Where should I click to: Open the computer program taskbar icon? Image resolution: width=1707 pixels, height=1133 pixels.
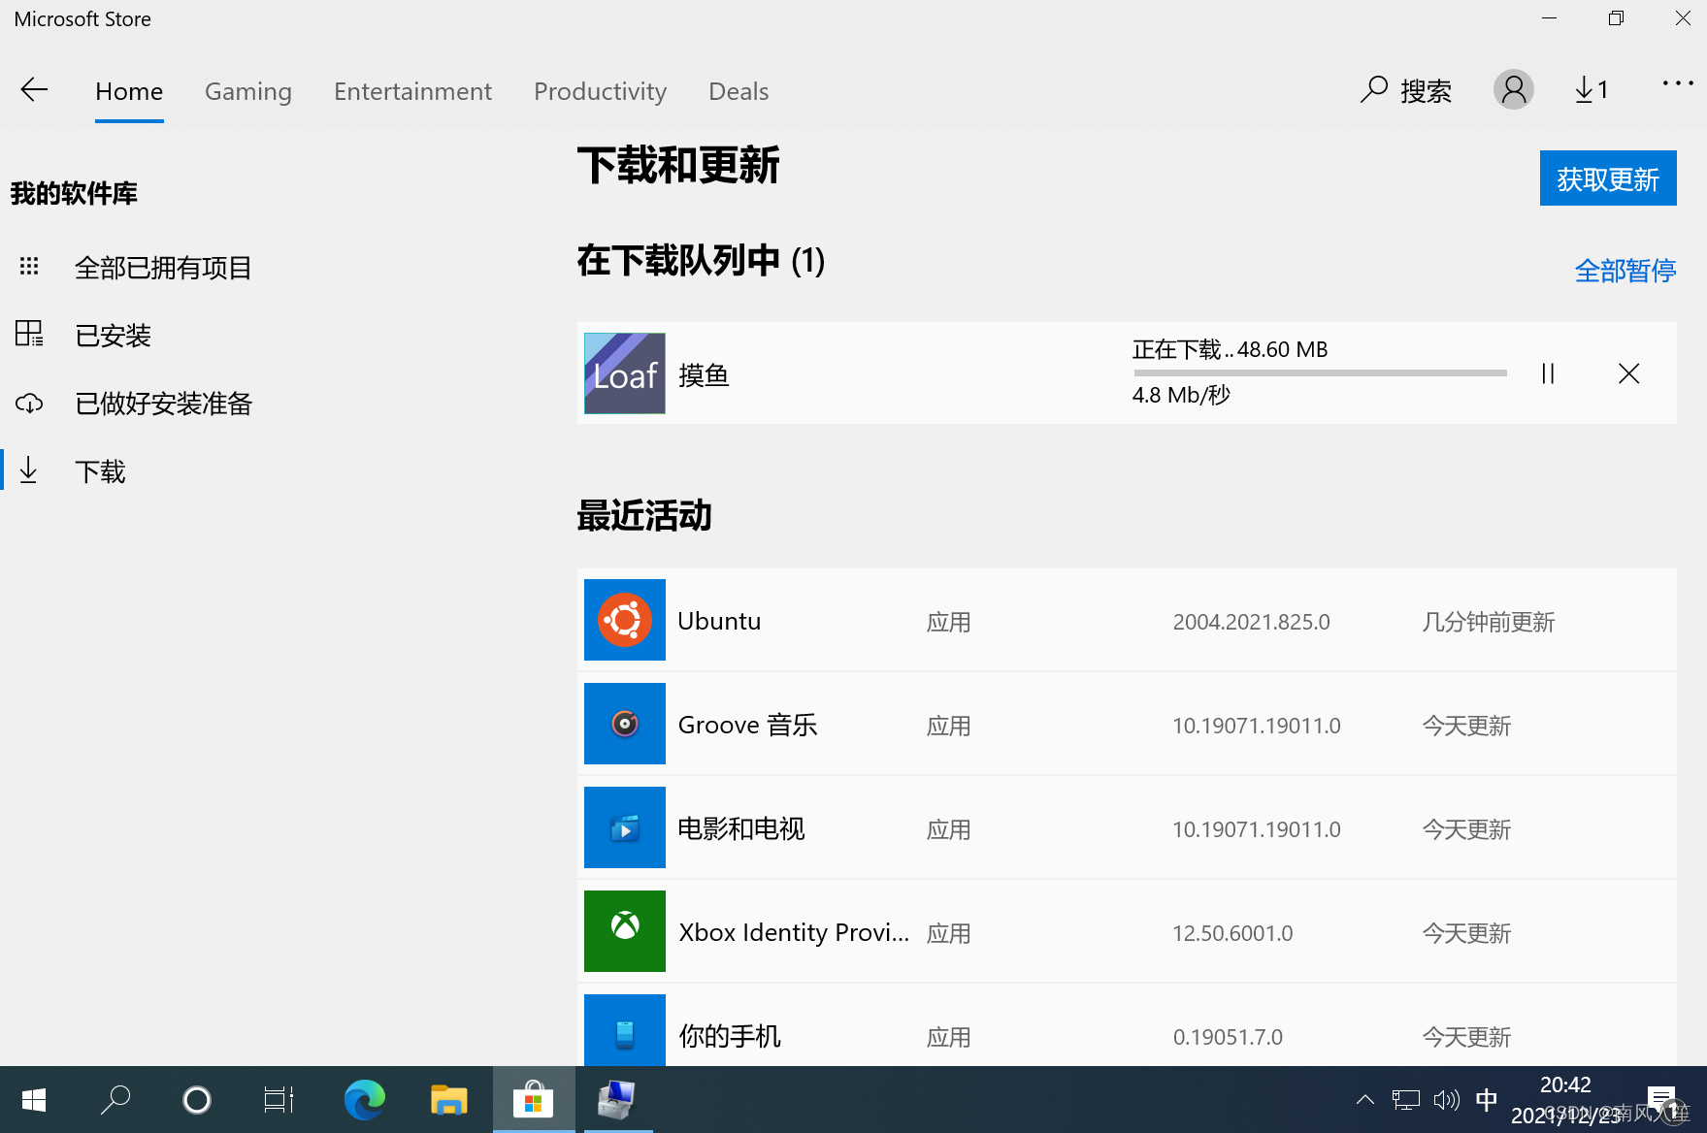coord(616,1100)
